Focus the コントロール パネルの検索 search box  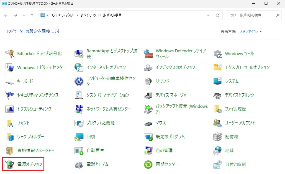click(x=254, y=15)
